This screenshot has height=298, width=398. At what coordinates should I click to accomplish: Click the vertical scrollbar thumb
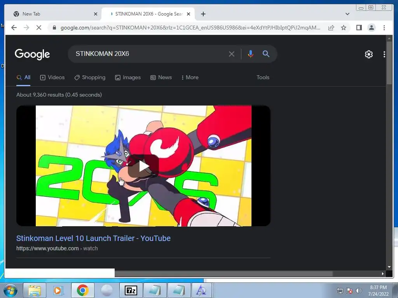[389, 63]
